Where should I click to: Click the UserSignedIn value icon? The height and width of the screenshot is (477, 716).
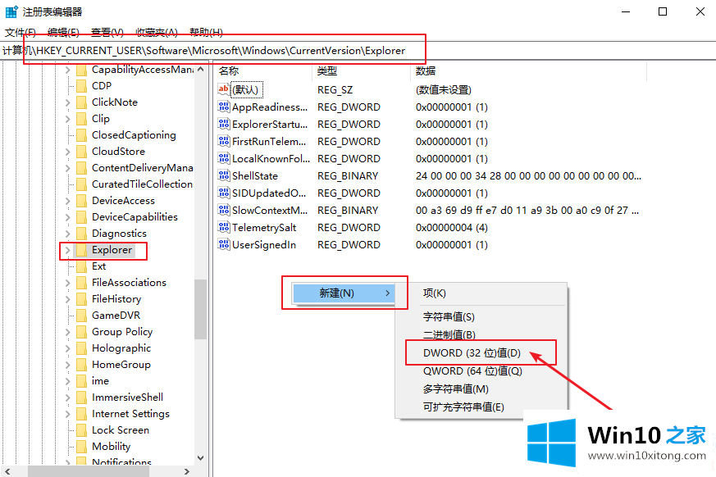point(223,245)
